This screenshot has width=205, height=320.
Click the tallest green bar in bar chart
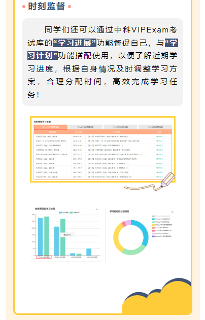coord(47,236)
